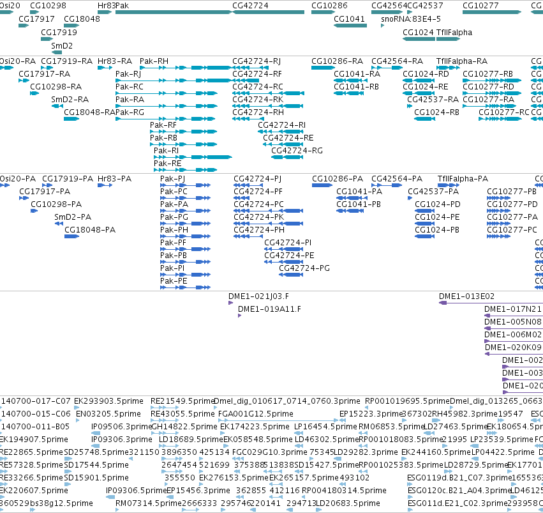Select the CG42724-PG protein label
Image resolution: width=543 pixels, height=513 pixels.
pyautogui.click(x=304, y=268)
